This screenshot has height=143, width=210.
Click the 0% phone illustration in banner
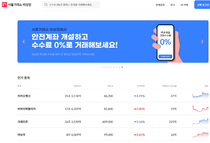(x=166, y=43)
